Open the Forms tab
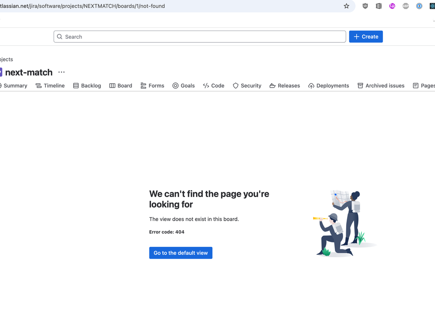Screen dimensions: 435x327 pyautogui.click(x=152, y=85)
